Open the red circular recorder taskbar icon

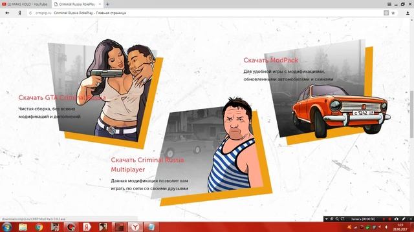tap(71, 227)
